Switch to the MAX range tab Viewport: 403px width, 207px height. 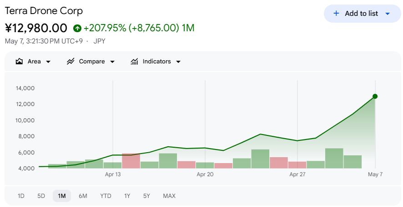(169, 196)
